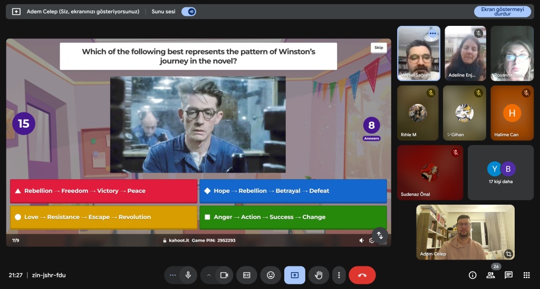Skip the current Kahoot question

[379, 47]
